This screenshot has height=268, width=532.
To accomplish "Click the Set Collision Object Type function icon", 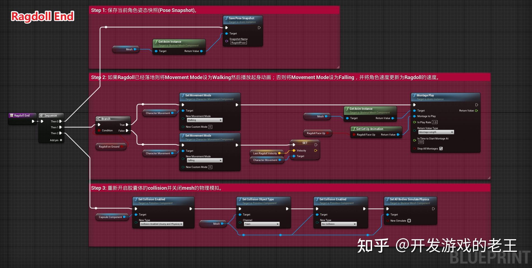I will pyautogui.click(x=240, y=199).
